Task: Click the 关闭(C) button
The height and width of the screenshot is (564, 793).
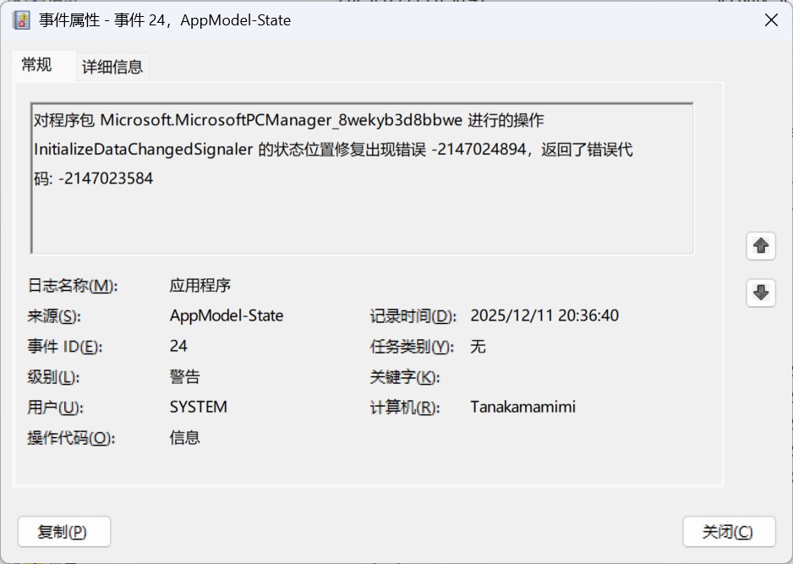Action: click(729, 532)
